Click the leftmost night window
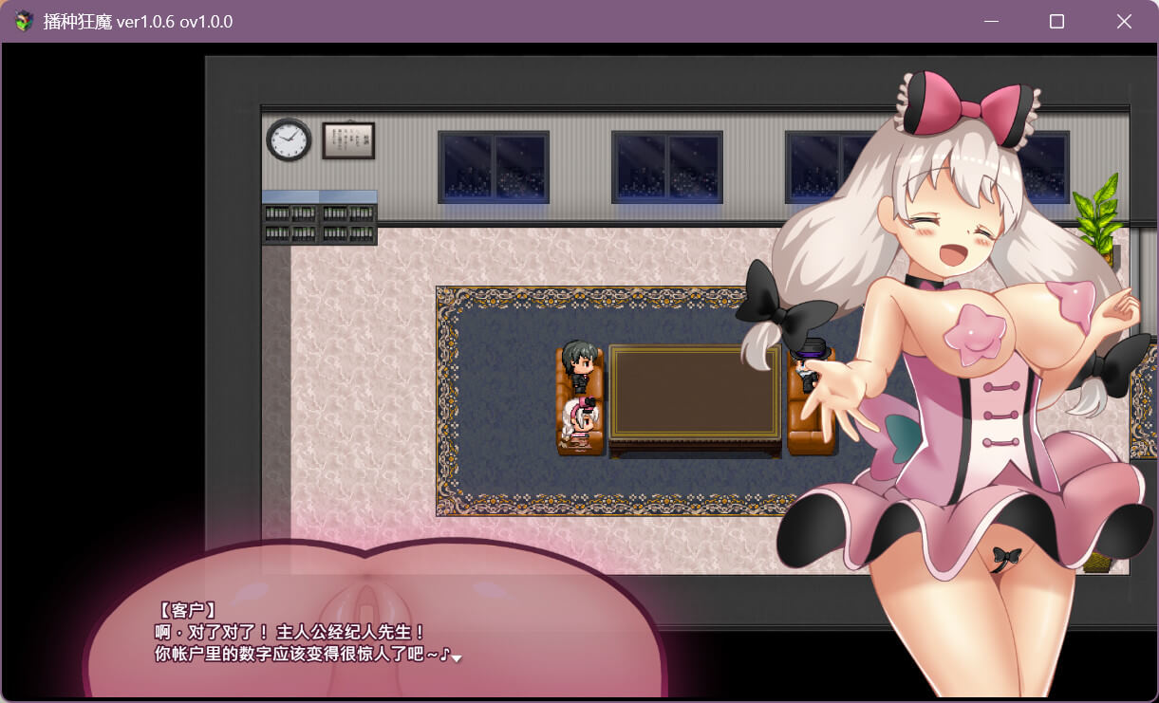The width and height of the screenshot is (1159, 703). tap(494, 167)
